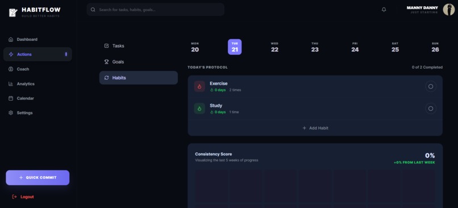Open the Calendar section
Screen dimensions: 458x208
click(38, 98)
